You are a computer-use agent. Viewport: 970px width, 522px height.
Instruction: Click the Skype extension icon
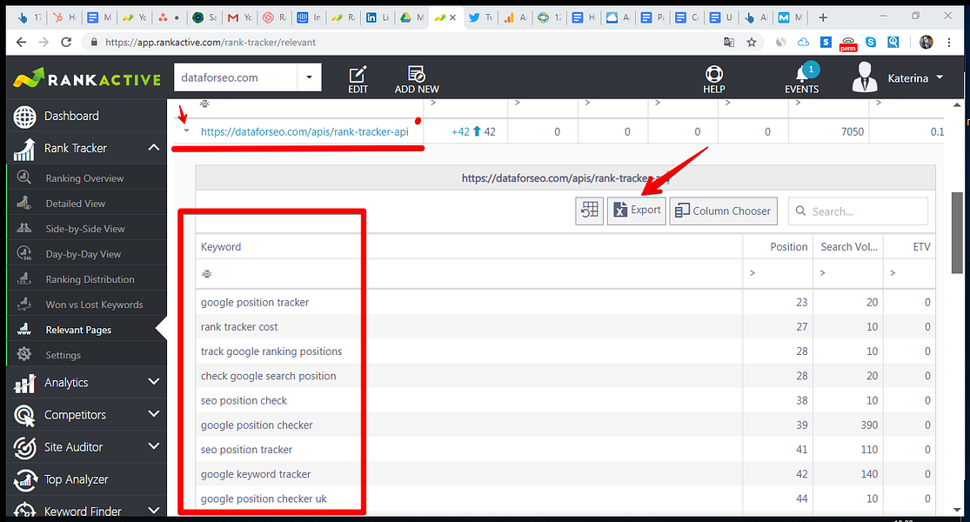tap(871, 42)
